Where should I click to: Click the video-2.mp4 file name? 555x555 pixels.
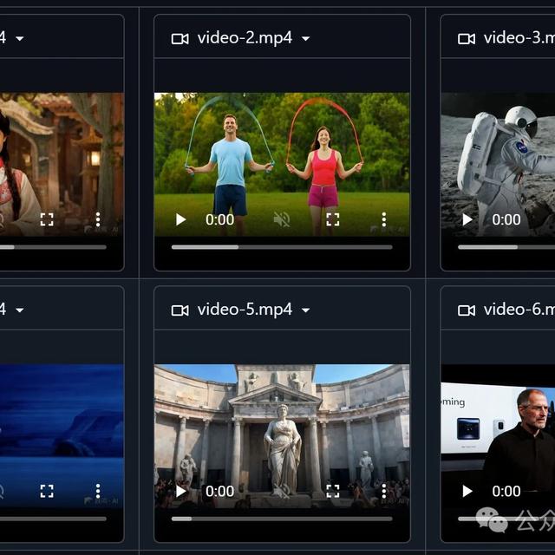[245, 38]
